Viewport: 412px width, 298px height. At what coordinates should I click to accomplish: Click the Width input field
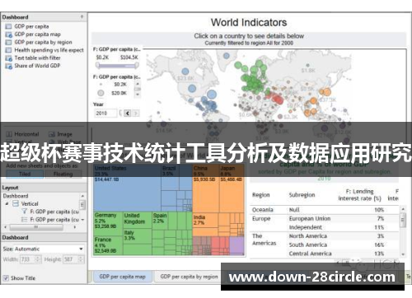tap(28, 259)
